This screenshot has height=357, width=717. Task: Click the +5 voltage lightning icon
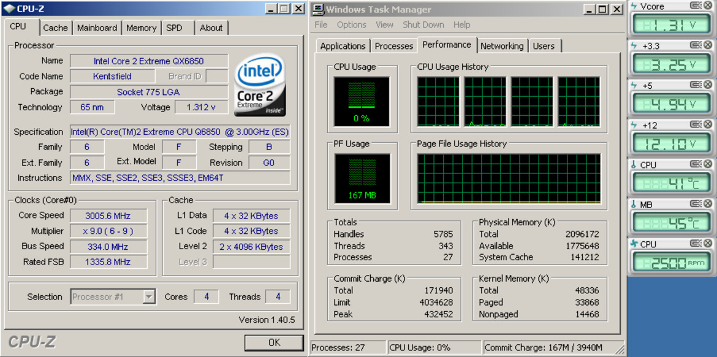pos(634,85)
